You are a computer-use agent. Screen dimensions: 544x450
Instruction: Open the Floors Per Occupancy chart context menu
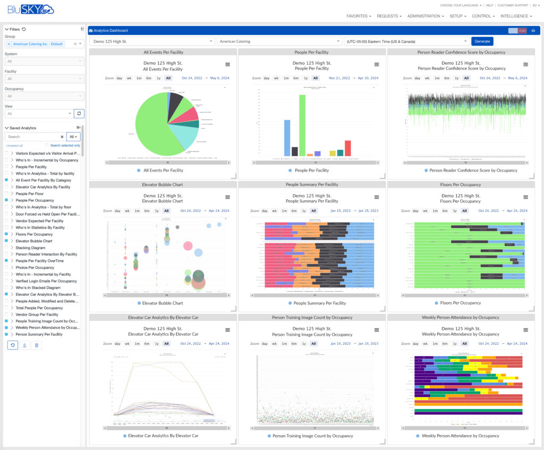click(x=525, y=198)
